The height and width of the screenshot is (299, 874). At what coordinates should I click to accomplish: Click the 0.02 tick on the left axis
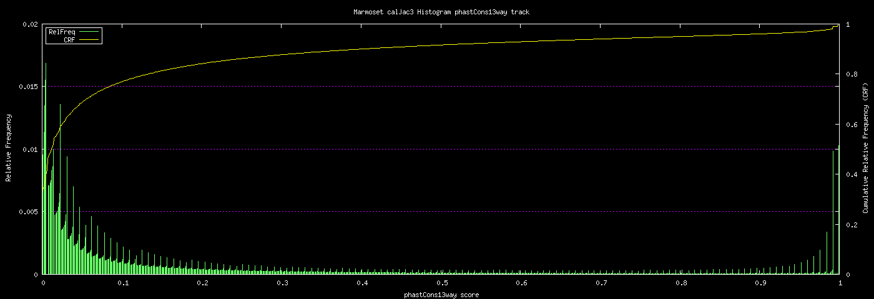(x=30, y=24)
